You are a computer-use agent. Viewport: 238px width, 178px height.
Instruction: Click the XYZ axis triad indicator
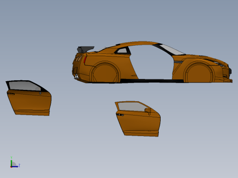coord(15,162)
